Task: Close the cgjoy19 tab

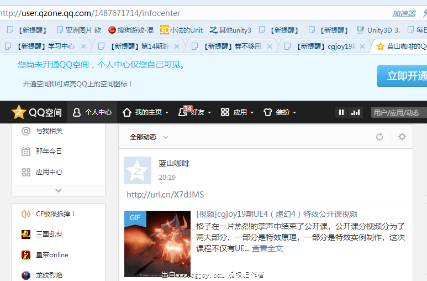Action: pos(362,46)
